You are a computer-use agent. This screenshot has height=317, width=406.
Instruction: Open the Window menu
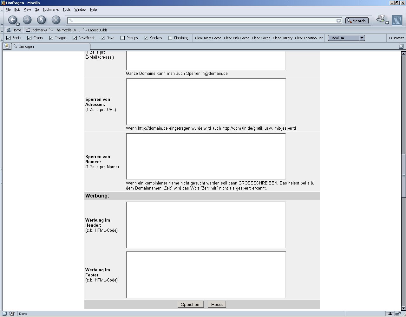click(80, 10)
